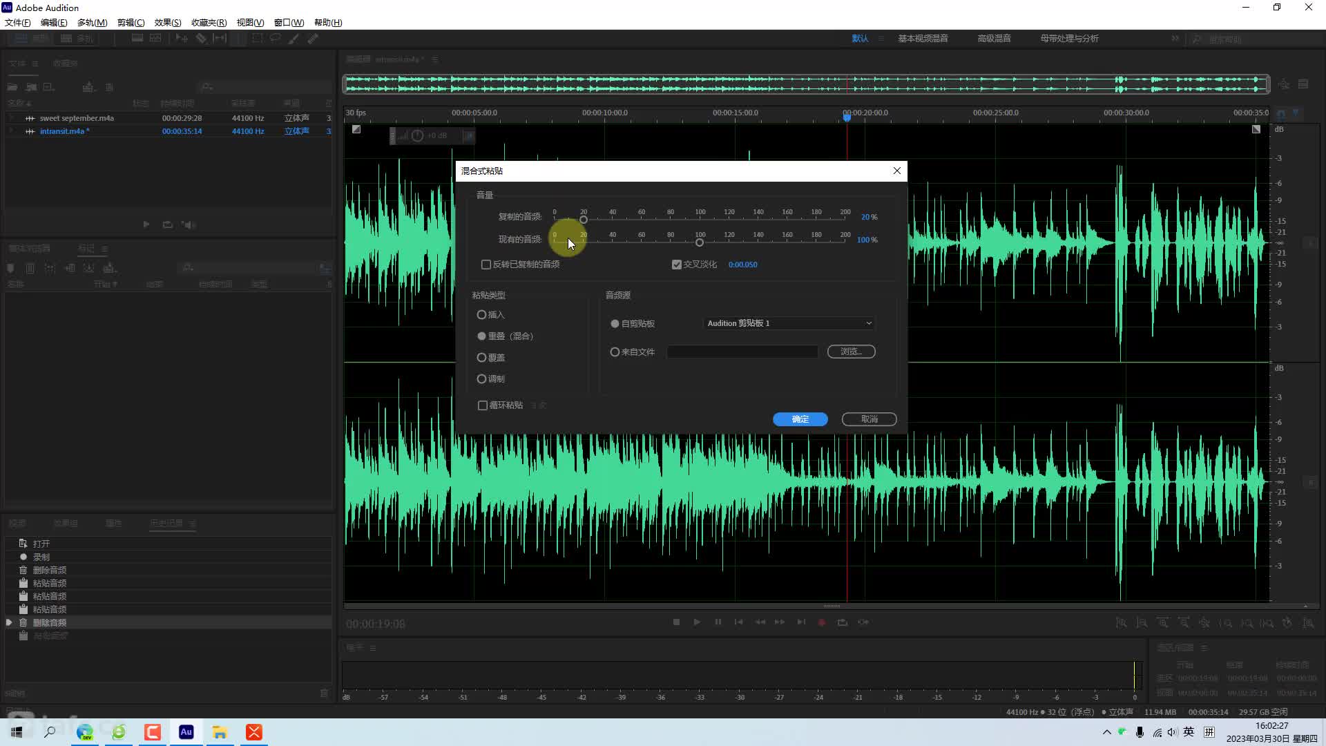Choose 自剪贴板 as audio source
This screenshot has height=746, width=1326.
[x=615, y=324]
